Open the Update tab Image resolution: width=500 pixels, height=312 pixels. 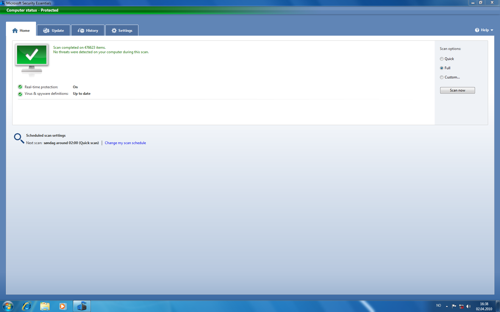tap(54, 30)
